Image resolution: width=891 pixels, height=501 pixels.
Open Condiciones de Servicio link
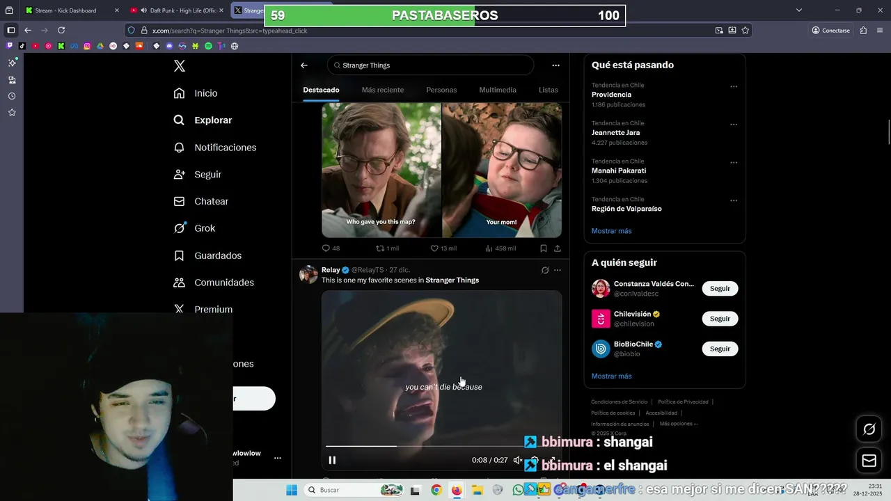620,401
